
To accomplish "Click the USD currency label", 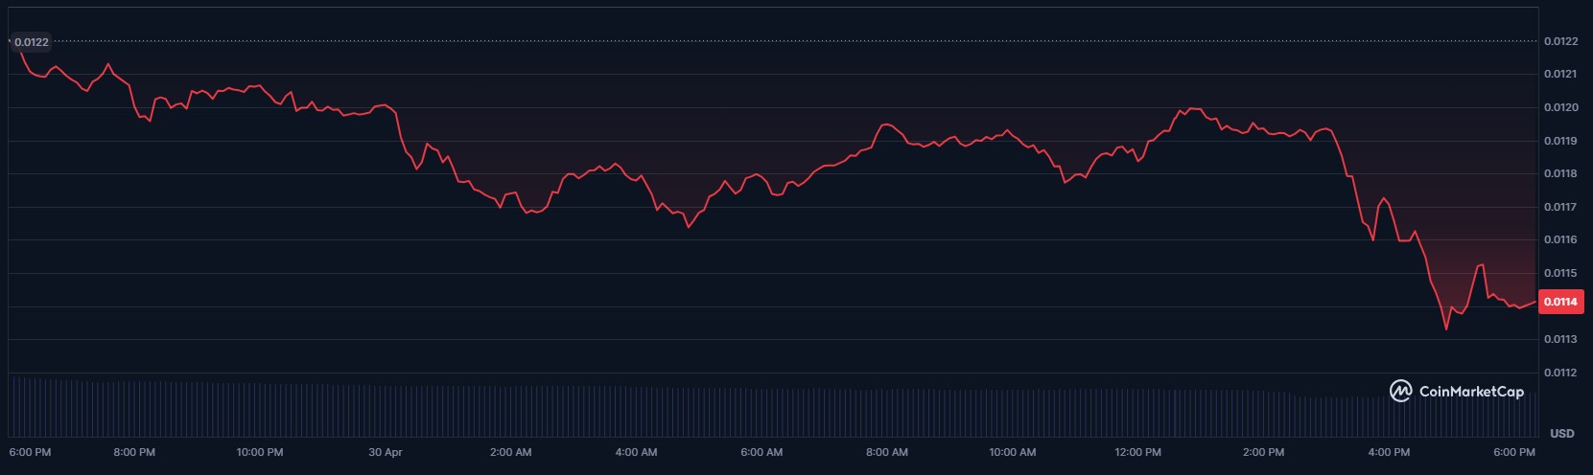I will tap(1561, 434).
